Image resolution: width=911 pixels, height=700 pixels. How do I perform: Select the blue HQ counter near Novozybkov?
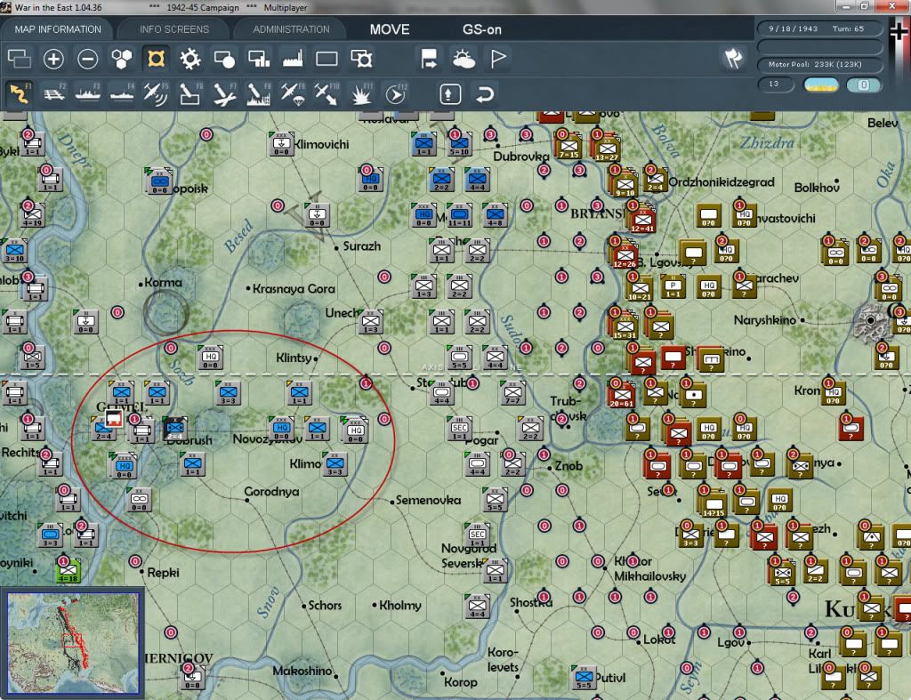coord(282,428)
